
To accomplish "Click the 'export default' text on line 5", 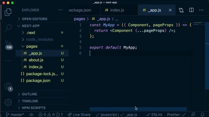I will click(105, 47).
